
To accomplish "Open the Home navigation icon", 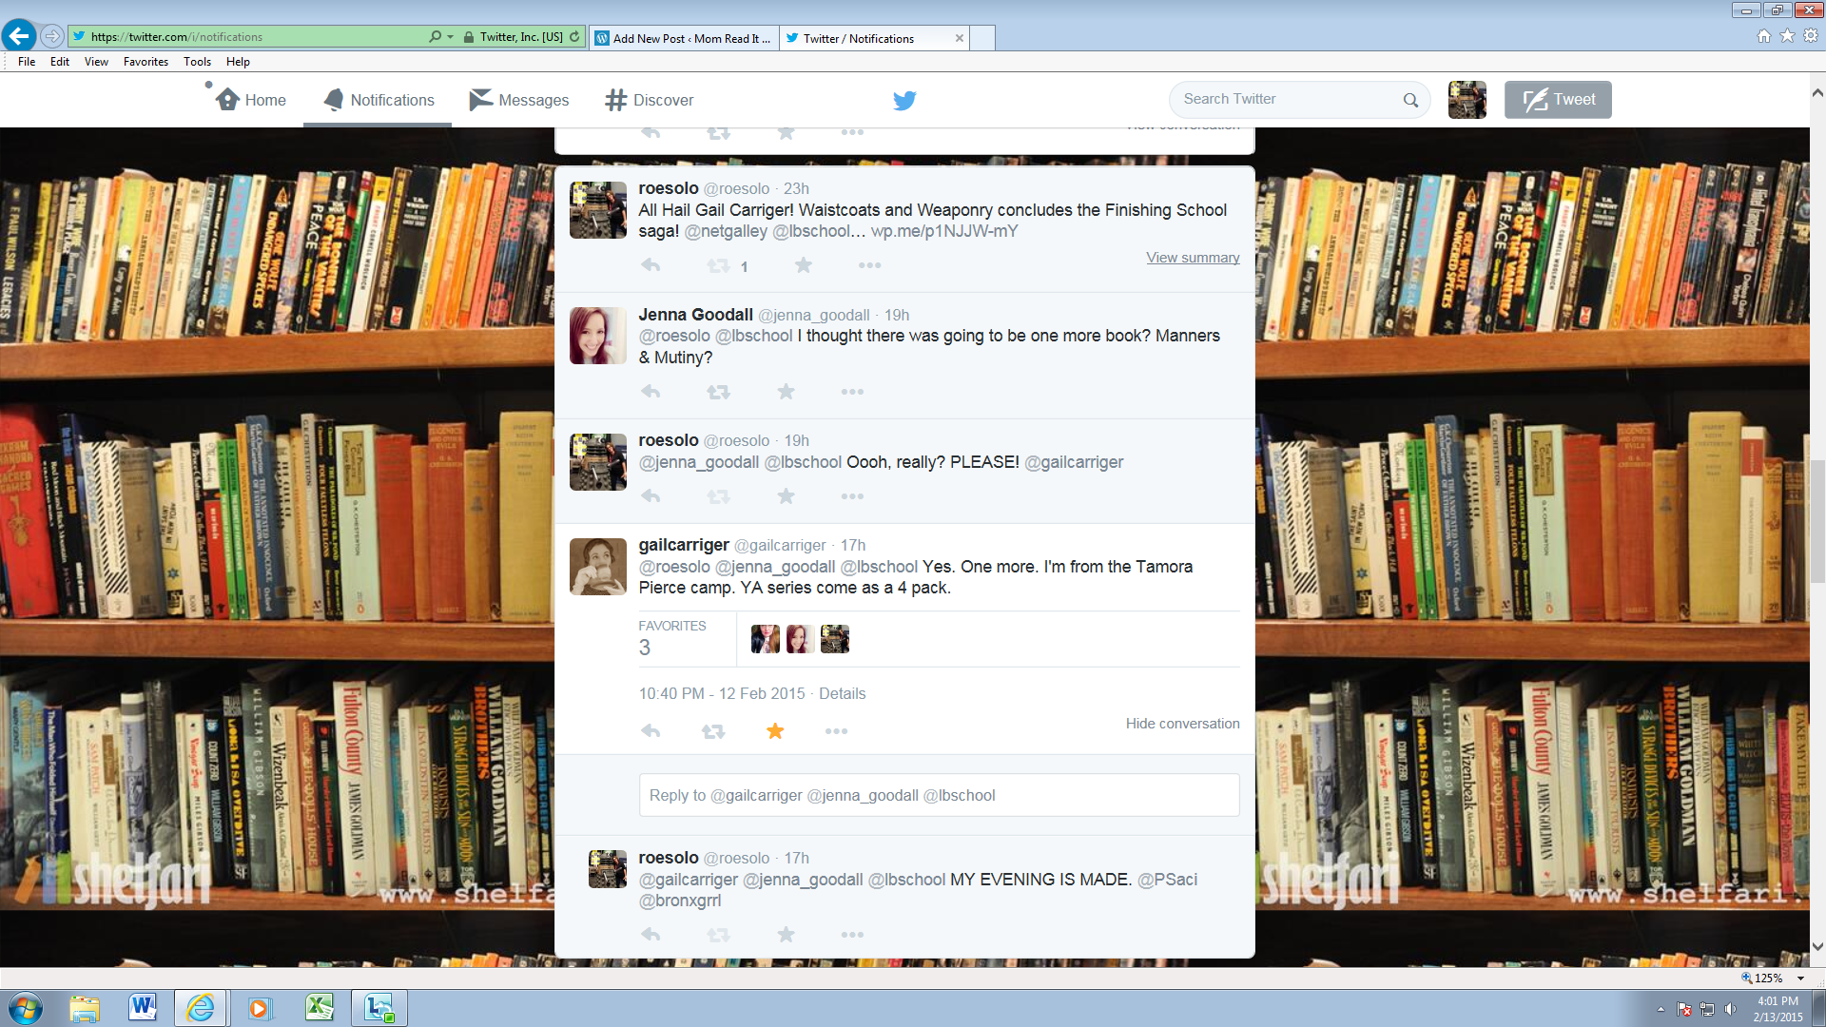I will coord(228,100).
